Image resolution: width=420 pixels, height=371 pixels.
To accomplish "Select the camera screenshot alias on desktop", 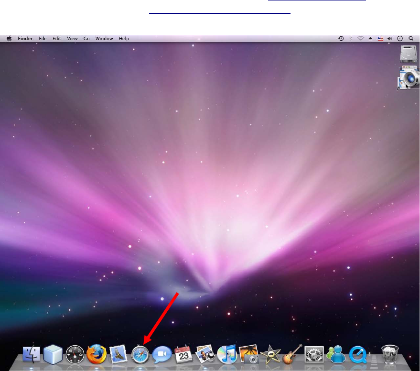I will pos(408,78).
